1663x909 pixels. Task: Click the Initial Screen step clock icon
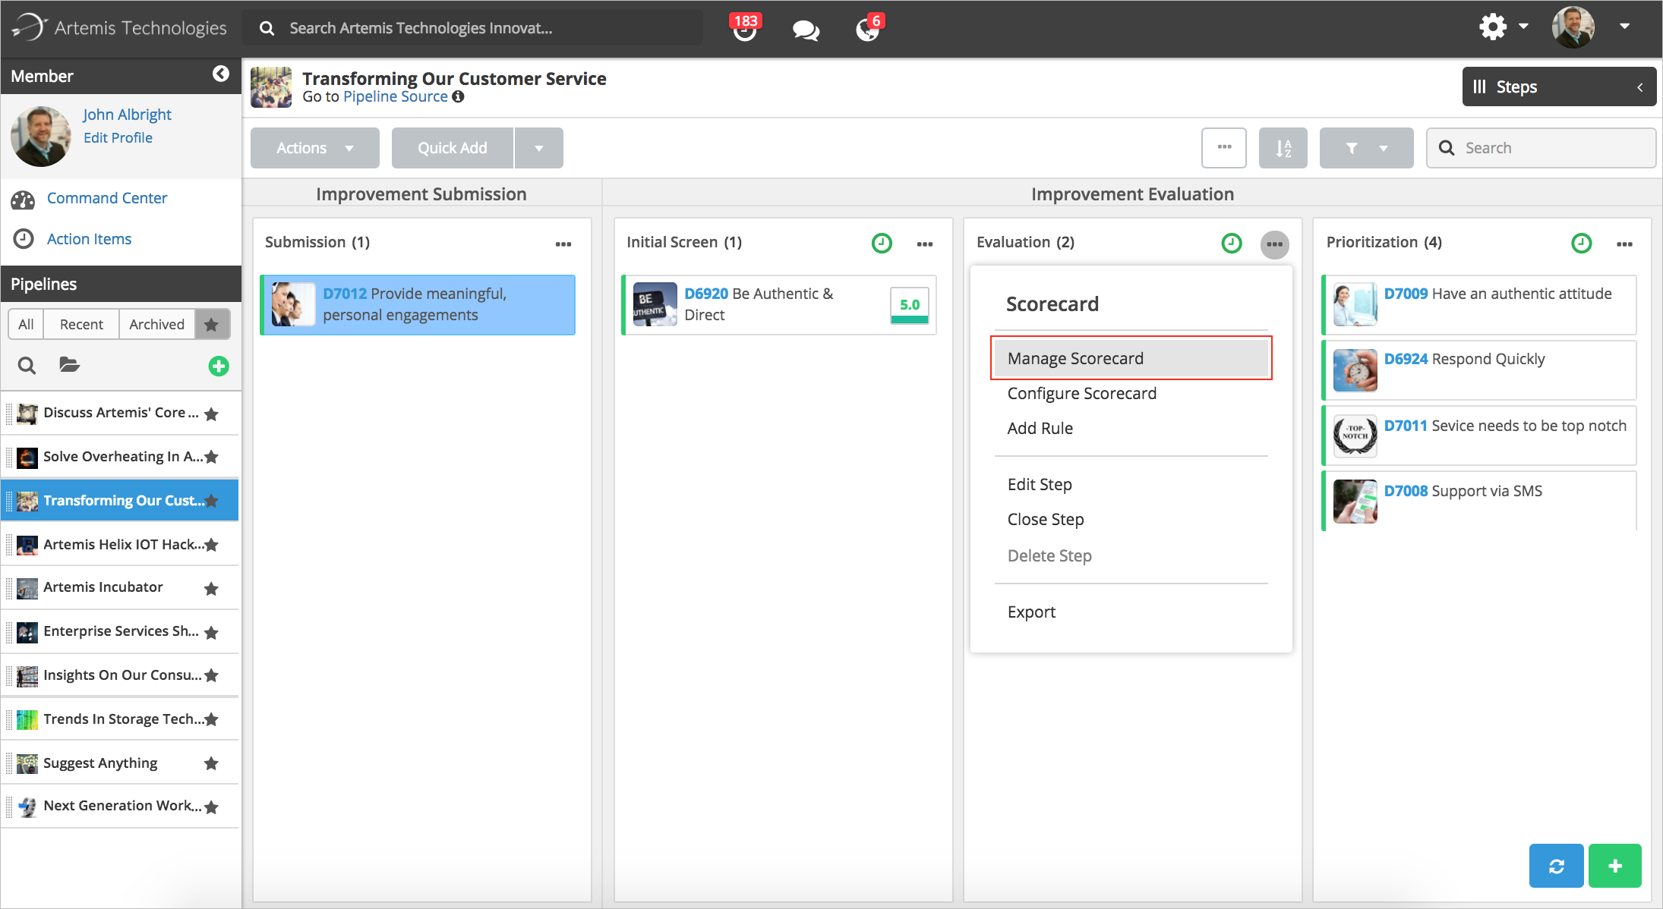coord(882,243)
